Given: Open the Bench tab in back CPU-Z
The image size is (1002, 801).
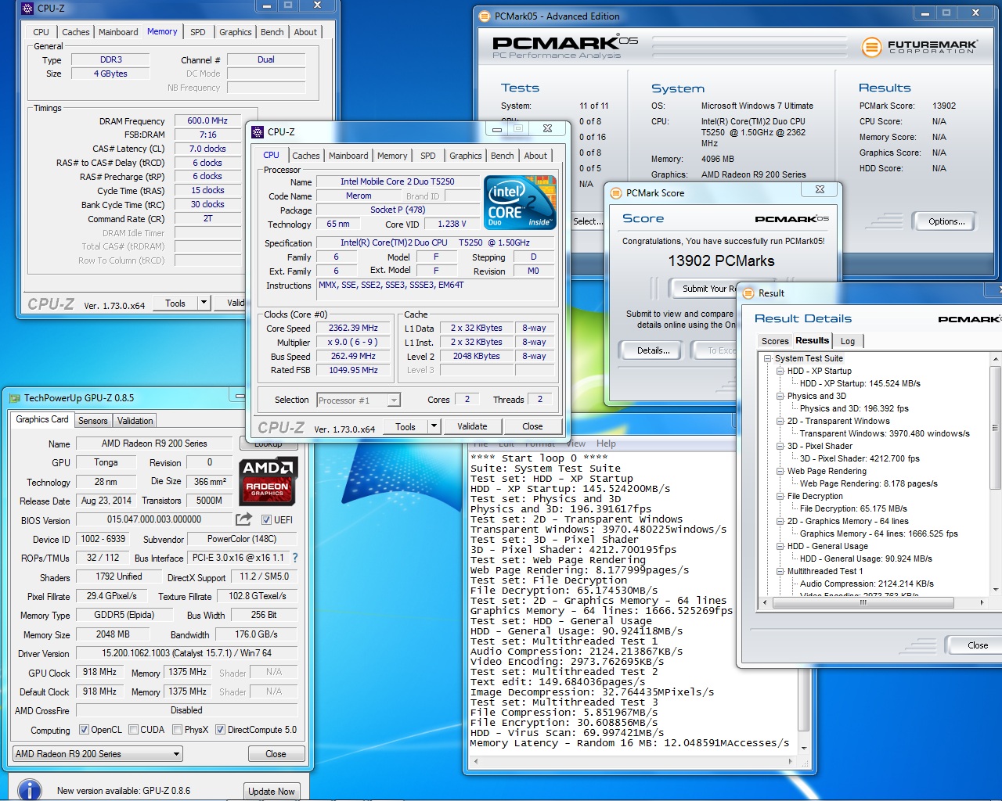Looking at the screenshot, I should click(272, 32).
